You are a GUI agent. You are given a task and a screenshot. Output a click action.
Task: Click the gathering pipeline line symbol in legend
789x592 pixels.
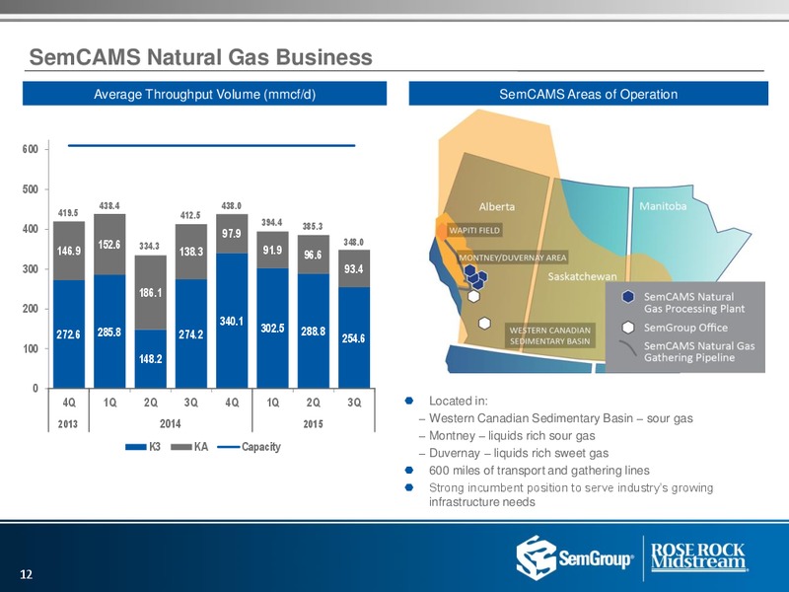(x=628, y=349)
